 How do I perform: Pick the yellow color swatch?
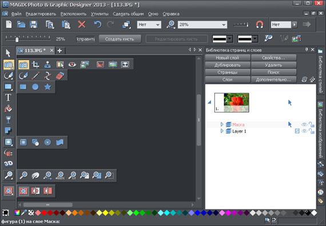pos(105,213)
